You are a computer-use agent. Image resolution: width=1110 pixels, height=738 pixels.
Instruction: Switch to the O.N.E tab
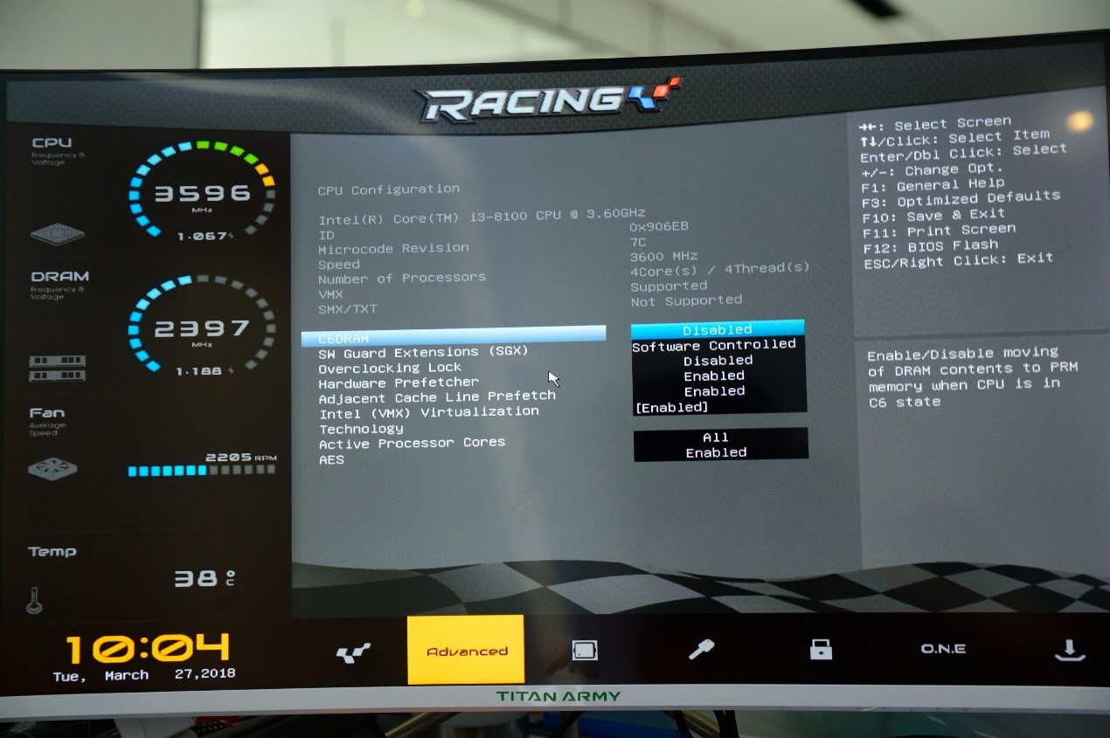(x=943, y=649)
